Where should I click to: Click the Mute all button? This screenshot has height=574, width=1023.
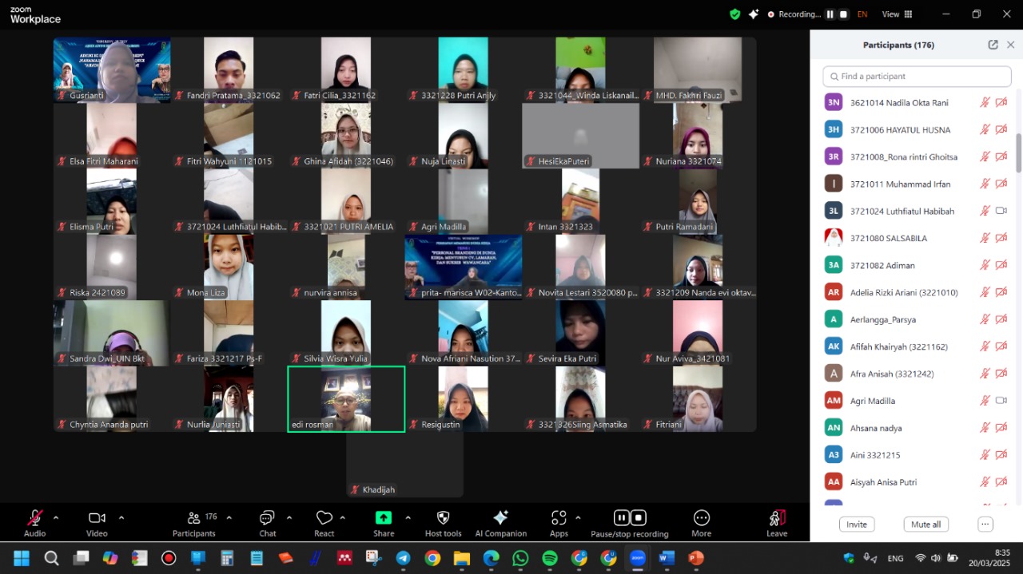click(925, 525)
